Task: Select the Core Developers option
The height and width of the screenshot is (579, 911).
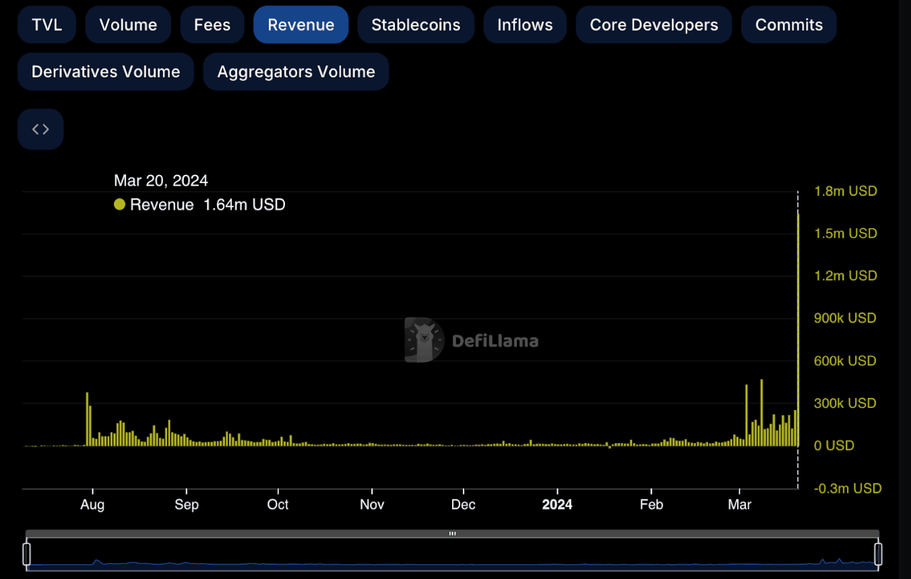Action: [654, 25]
